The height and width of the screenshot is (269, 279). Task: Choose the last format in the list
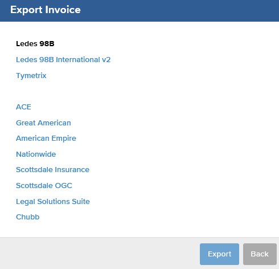click(28, 217)
